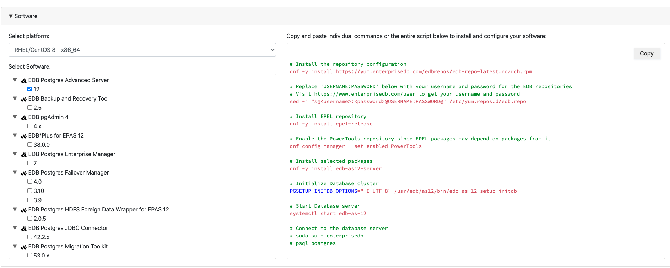Click the '# Start Database server' comment

pyautogui.click(x=325, y=206)
